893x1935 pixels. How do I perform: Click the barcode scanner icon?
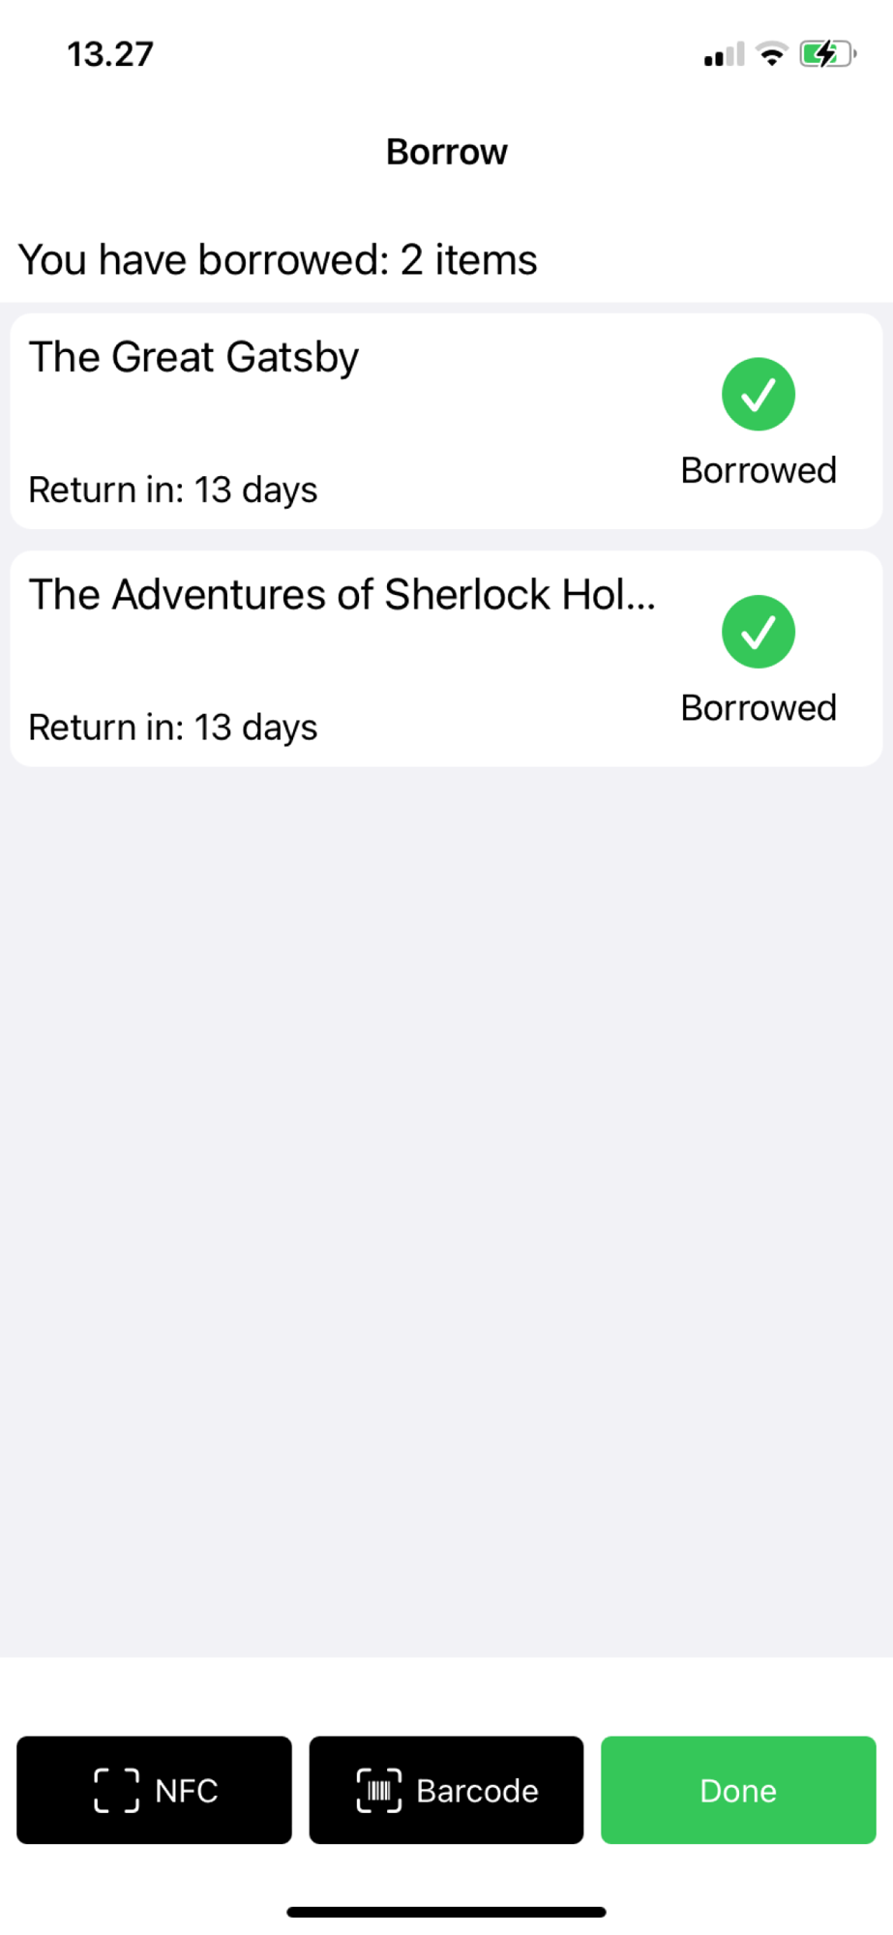(379, 1790)
